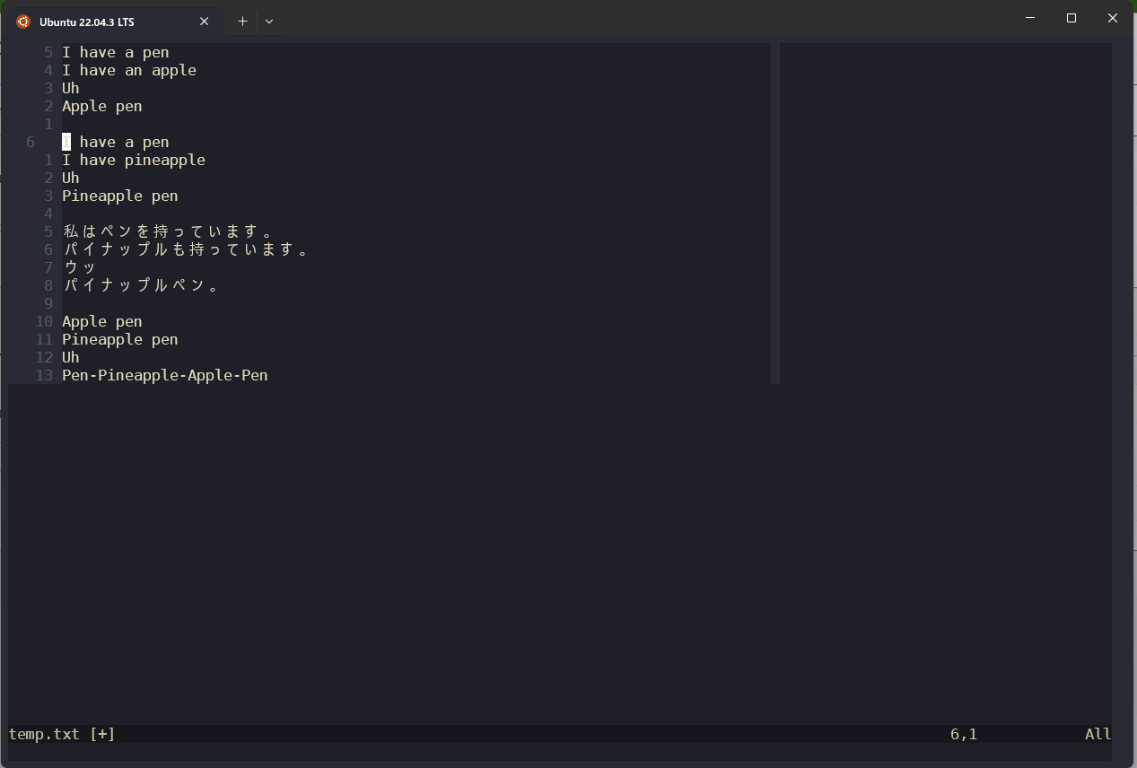1137x768 pixels.
Task: Click the first Apple pen line
Action: [x=101, y=106]
